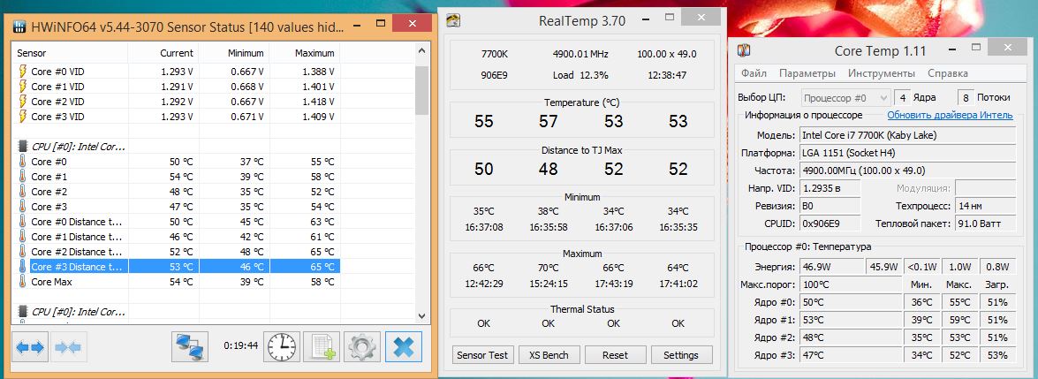Click Reset button in RealTemp

pyautogui.click(x=615, y=355)
